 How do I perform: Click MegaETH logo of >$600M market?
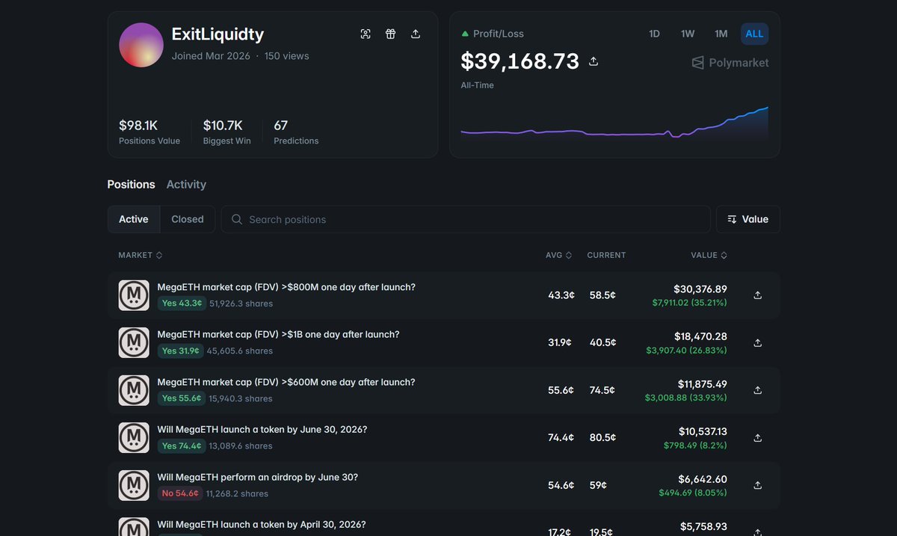point(134,390)
